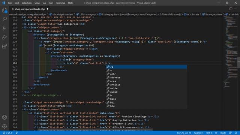Click breadcrumb a.cat-link
240x135 pixels.
tap(232, 14)
